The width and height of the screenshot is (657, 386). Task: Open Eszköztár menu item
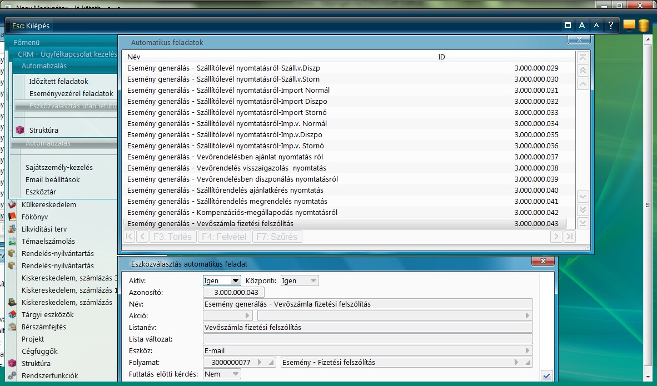41,192
